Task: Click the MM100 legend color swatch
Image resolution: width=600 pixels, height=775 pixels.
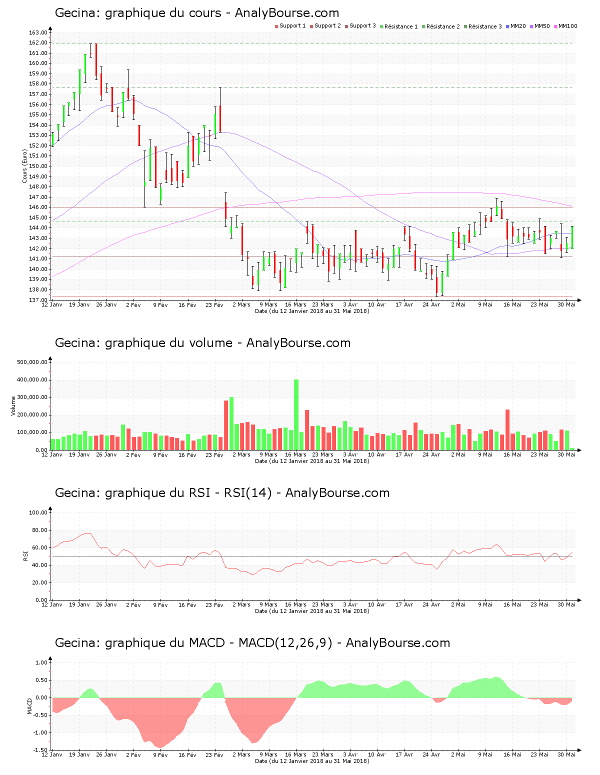Action: 555,26
